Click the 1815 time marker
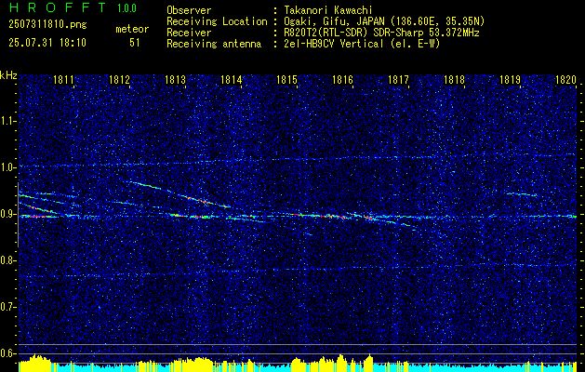The height and width of the screenshot is (372, 585). pyautogui.click(x=286, y=80)
